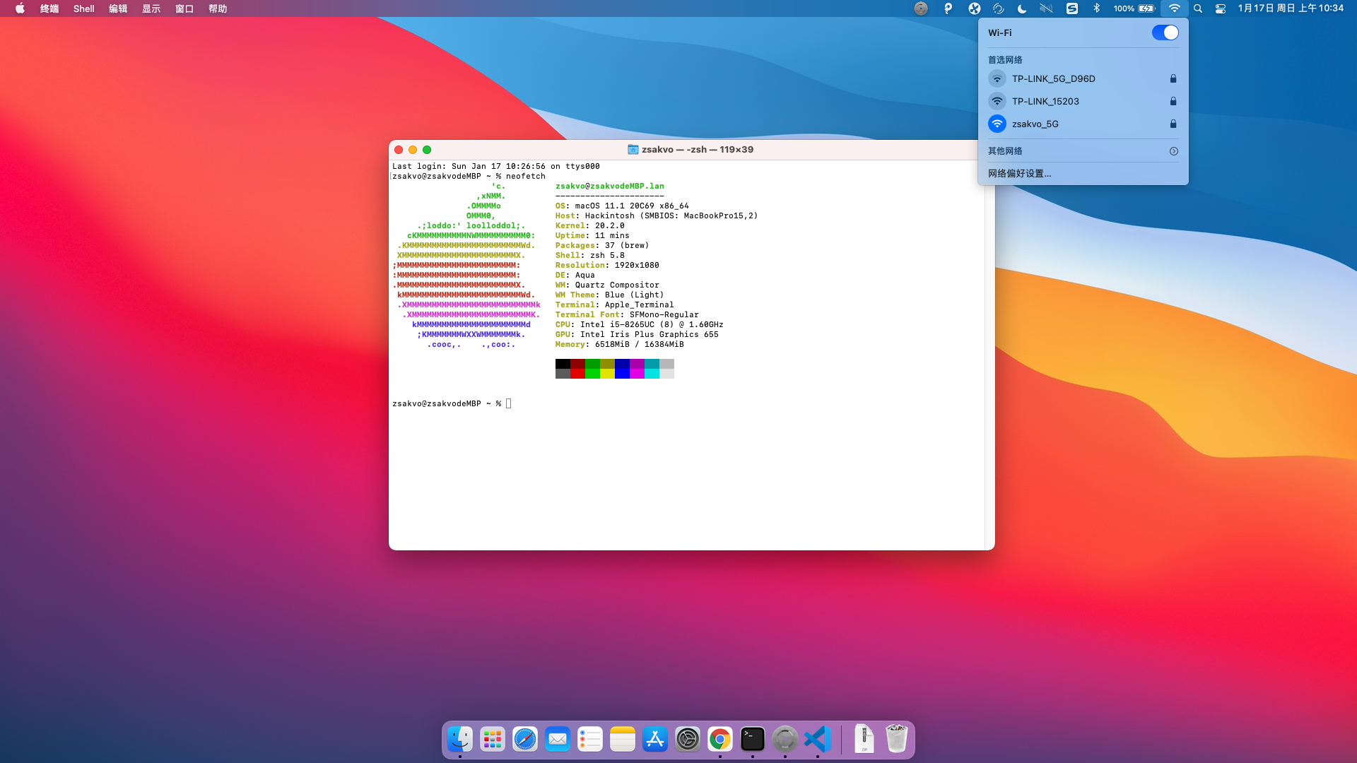Open 网络偏好设置… link
1357x763 pixels.
pyautogui.click(x=1019, y=173)
